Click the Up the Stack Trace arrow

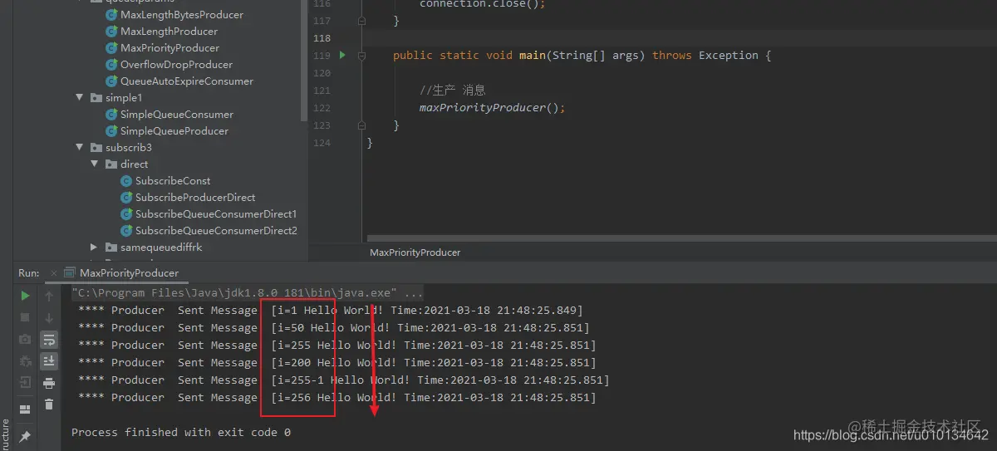tap(49, 296)
